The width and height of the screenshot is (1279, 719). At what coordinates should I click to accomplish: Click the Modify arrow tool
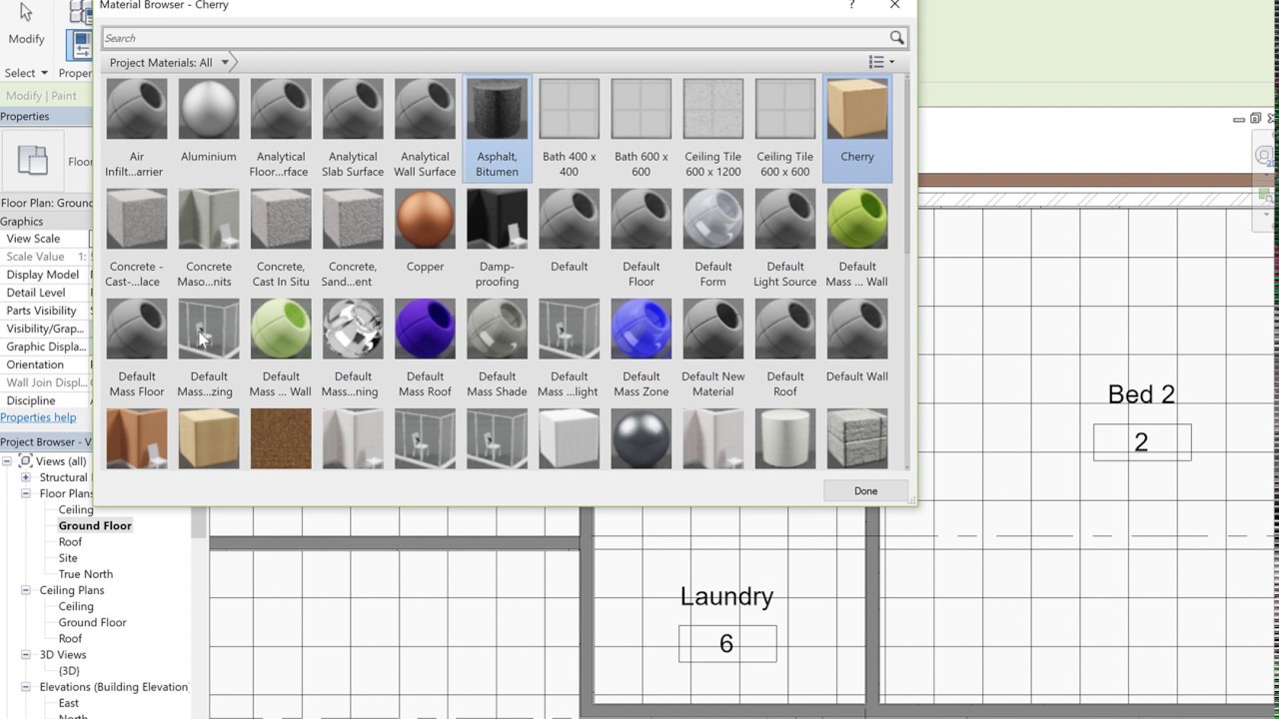[26, 23]
